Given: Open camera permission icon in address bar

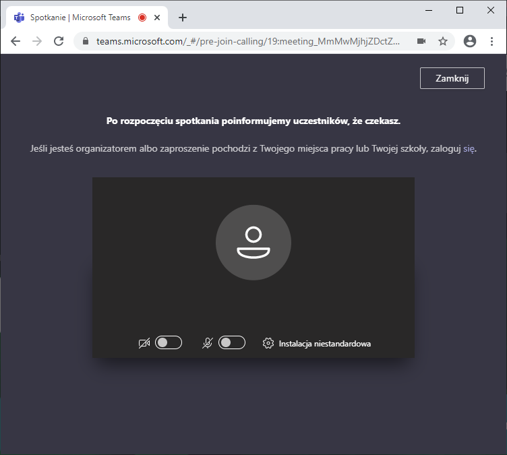Looking at the screenshot, I should (421, 41).
